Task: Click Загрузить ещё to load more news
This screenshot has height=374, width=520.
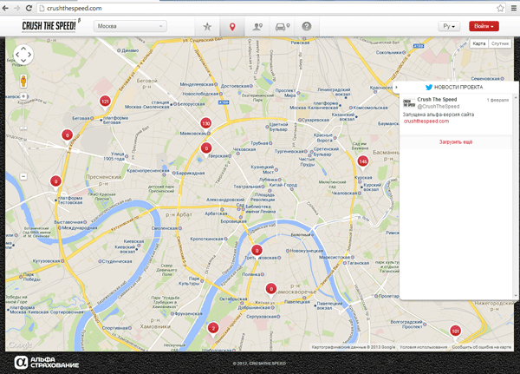Action: [x=456, y=140]
